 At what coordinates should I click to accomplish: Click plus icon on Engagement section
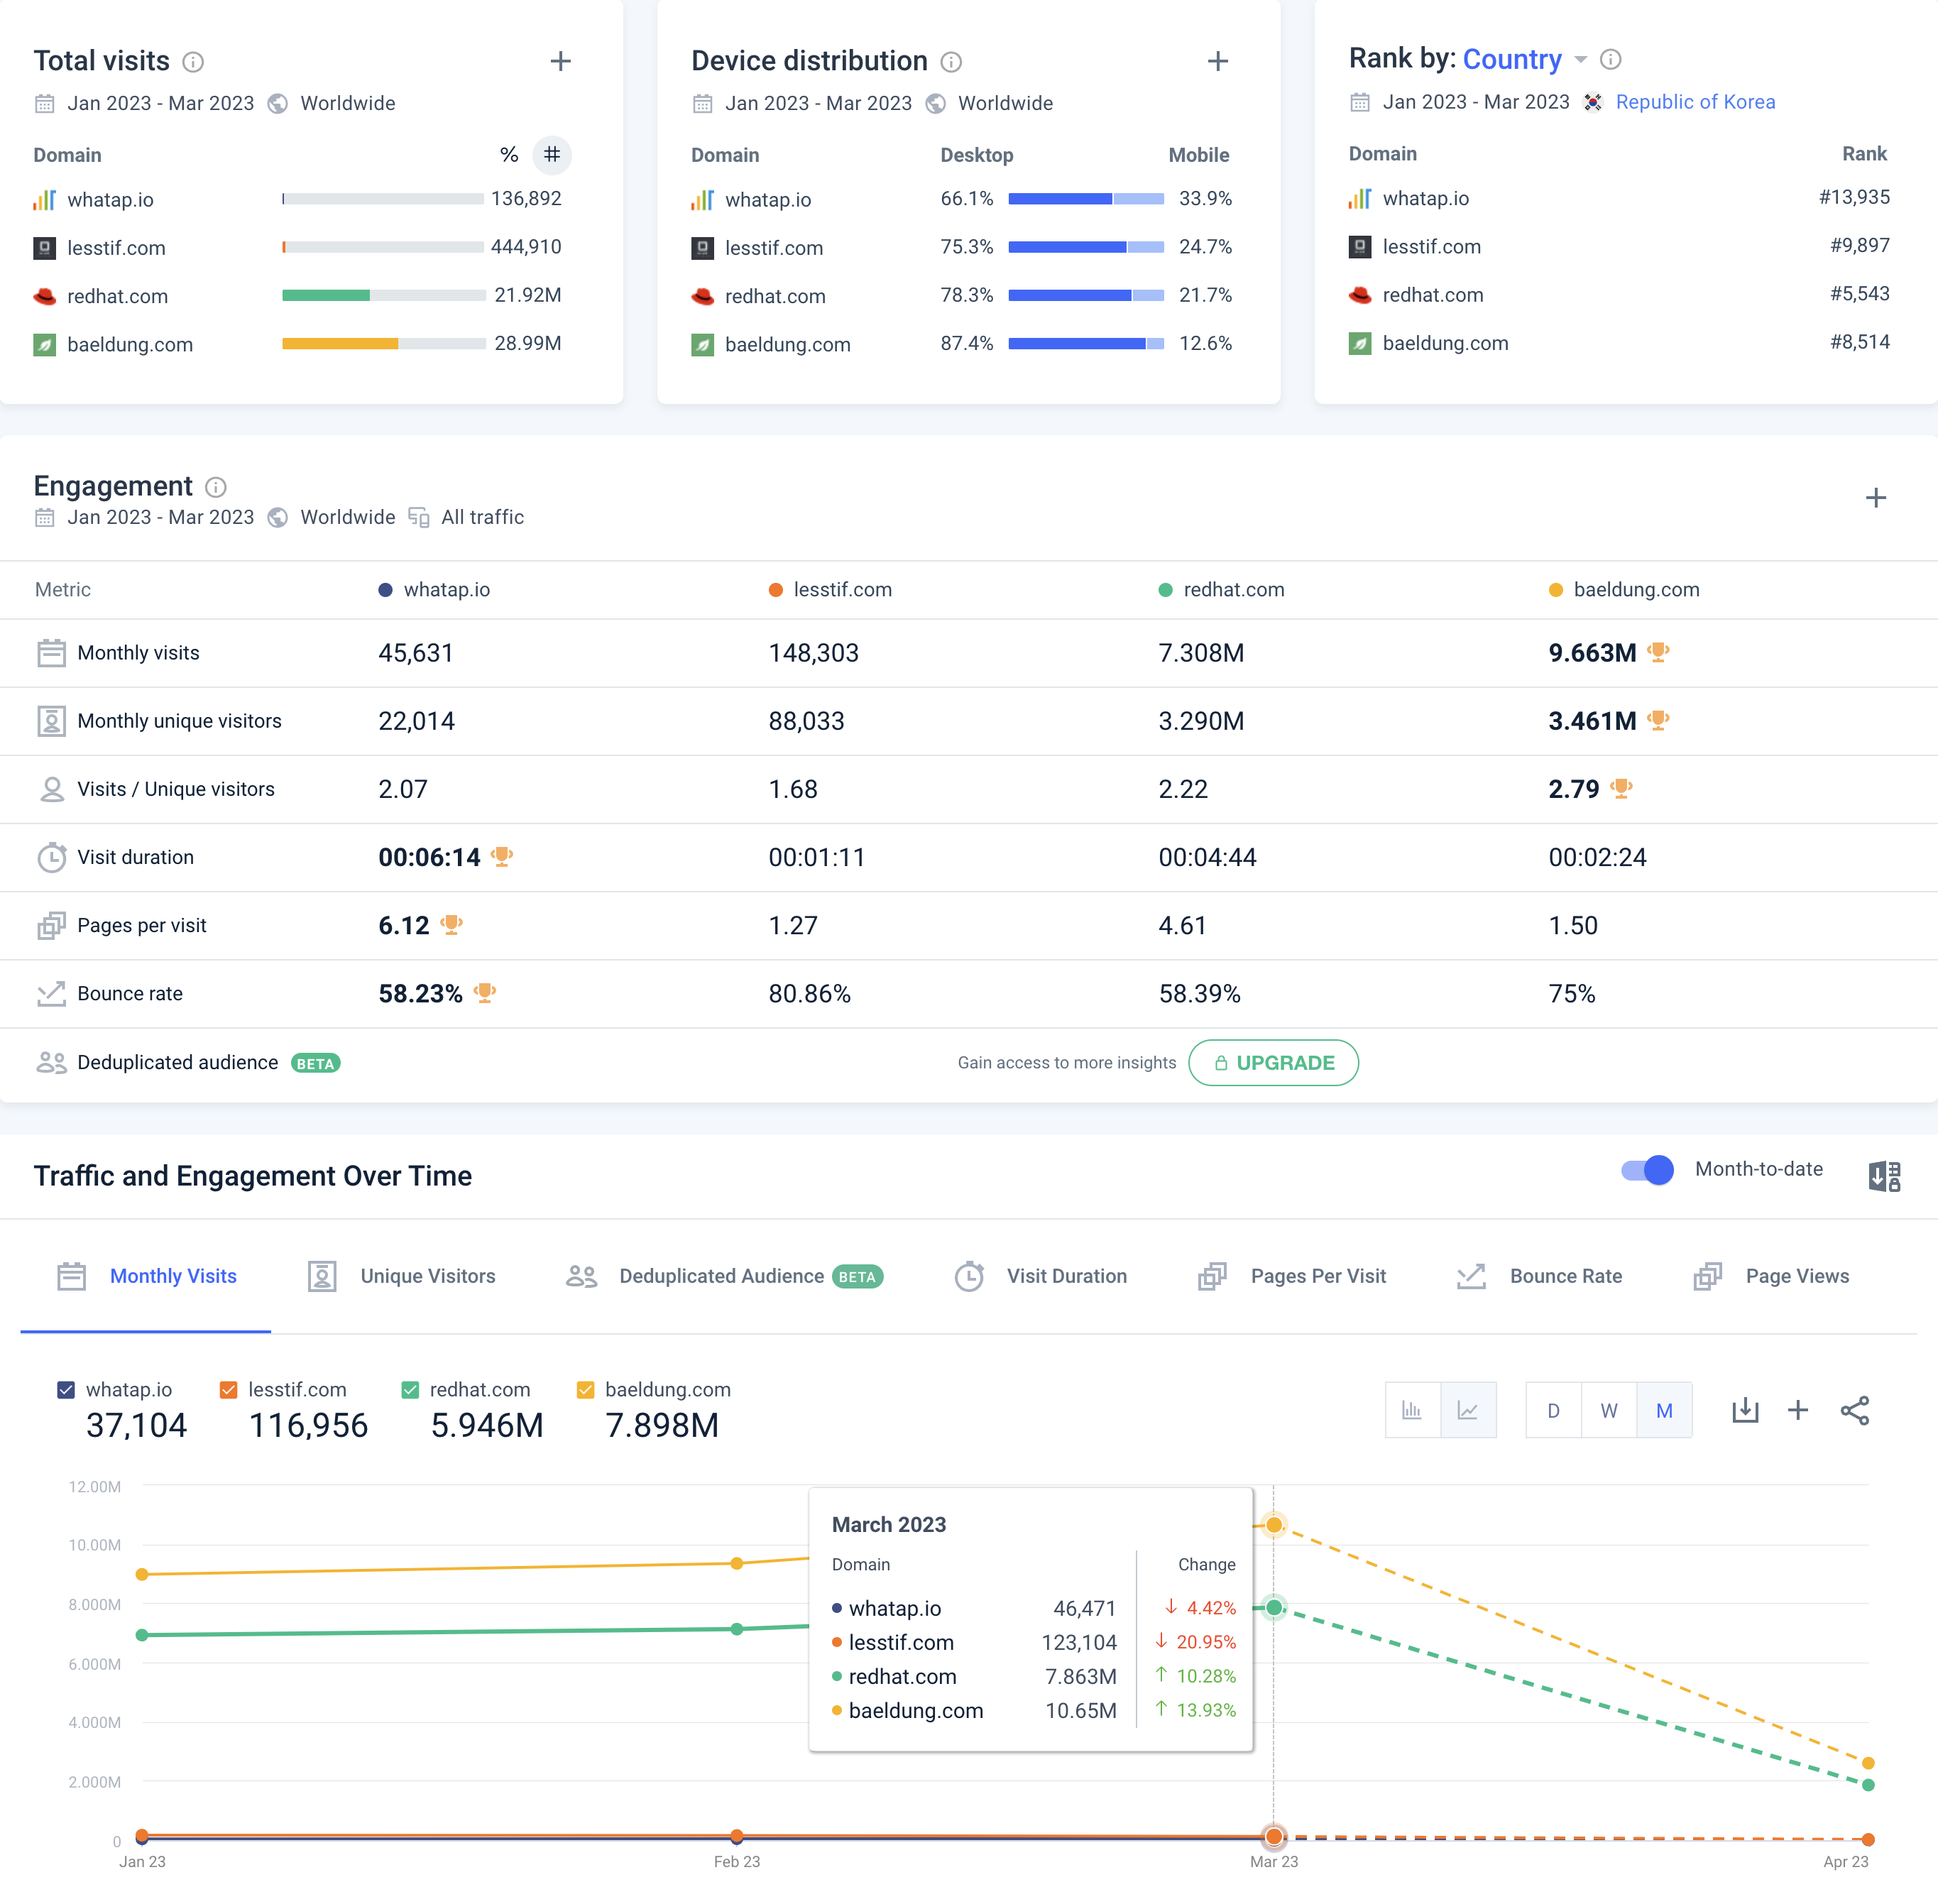1876,498
